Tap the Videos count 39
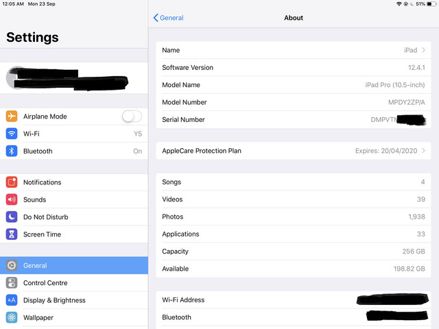The image size is (439, 329). tap(420, 199)
